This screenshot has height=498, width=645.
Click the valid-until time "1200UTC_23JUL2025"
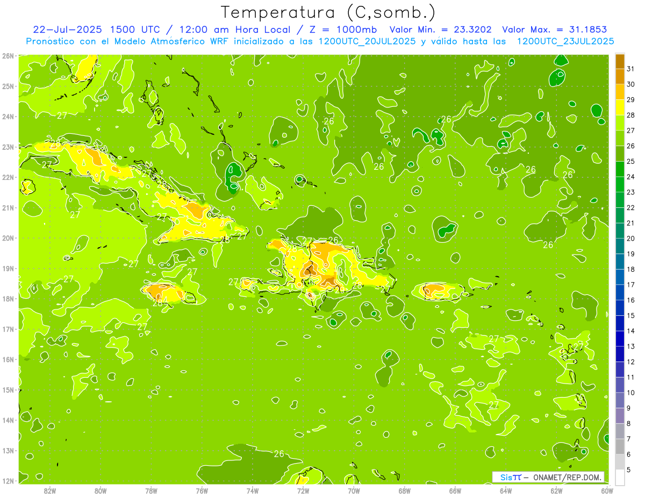(565, 41)
